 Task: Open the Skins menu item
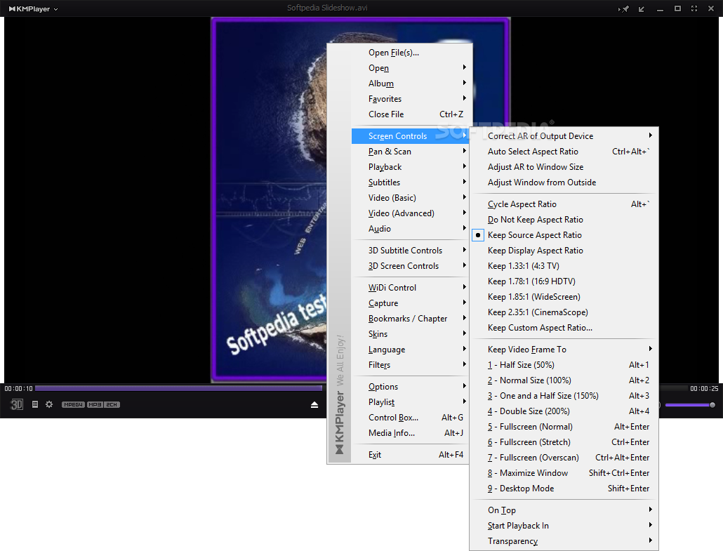point(410,334)
